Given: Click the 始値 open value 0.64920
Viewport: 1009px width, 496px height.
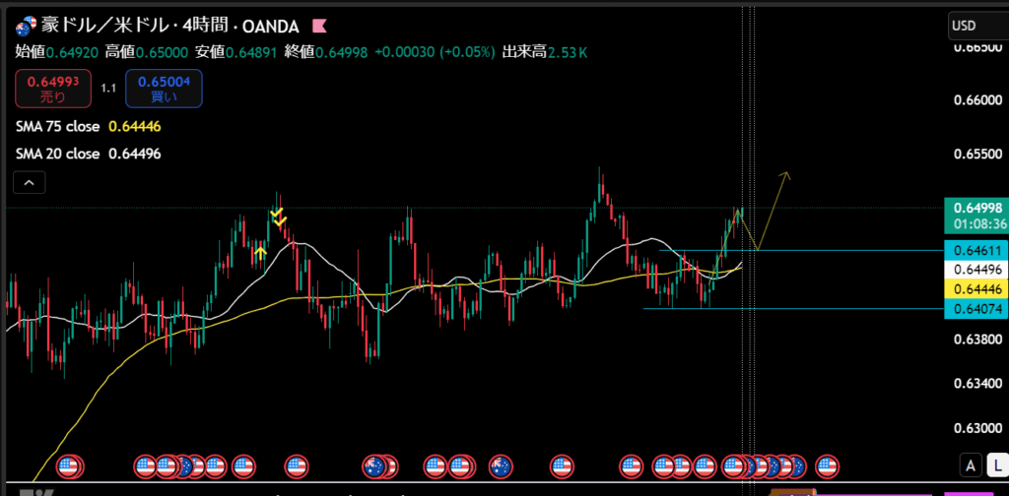Looking at the screenshot, I should pos(72,53).
